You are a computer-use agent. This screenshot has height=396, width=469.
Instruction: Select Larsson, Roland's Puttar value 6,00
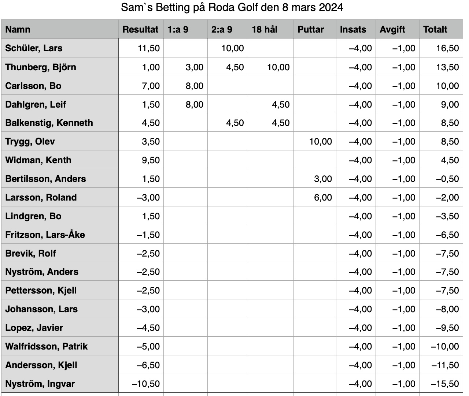pyautogui.click(x=315, y=197)
